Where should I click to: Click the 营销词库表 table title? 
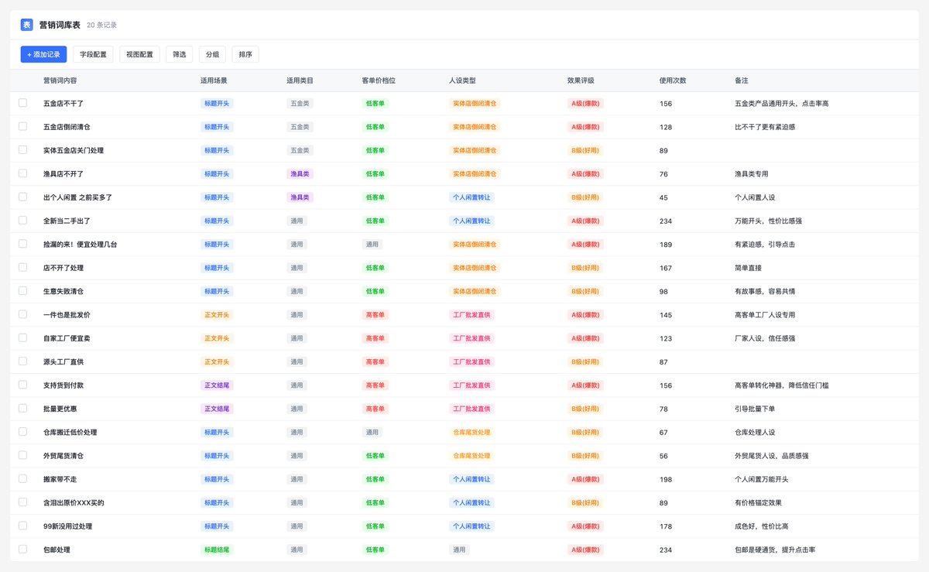click(x=60, y=25)
